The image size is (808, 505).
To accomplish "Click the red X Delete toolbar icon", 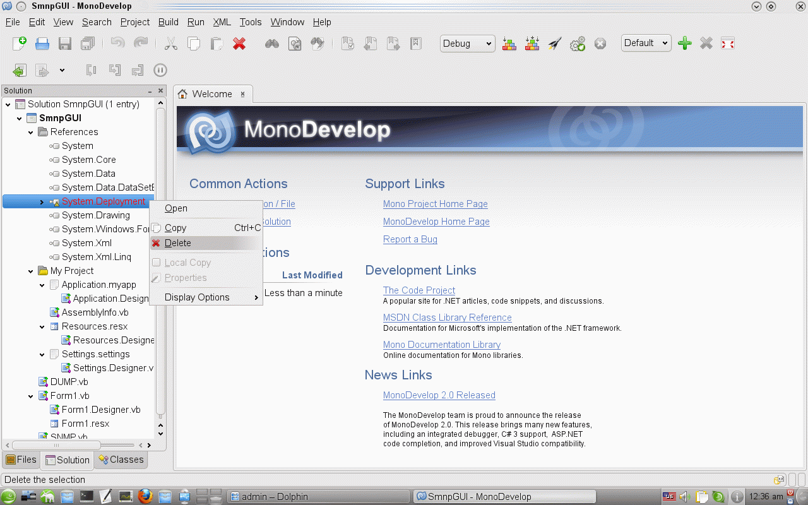I will (239, 44).
